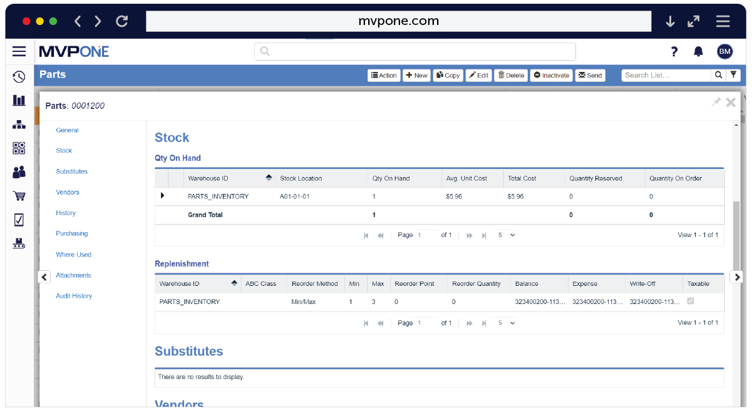Select the bar chart reports icon

coord(19,101)
